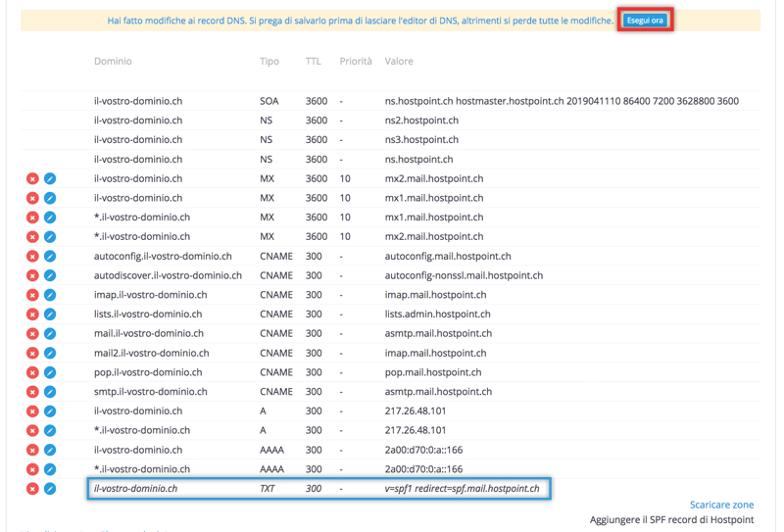Edit the il-vostro-dominio.ch AAAA record
Viewport: 784px width, 532px height.
tap(50, 450)
